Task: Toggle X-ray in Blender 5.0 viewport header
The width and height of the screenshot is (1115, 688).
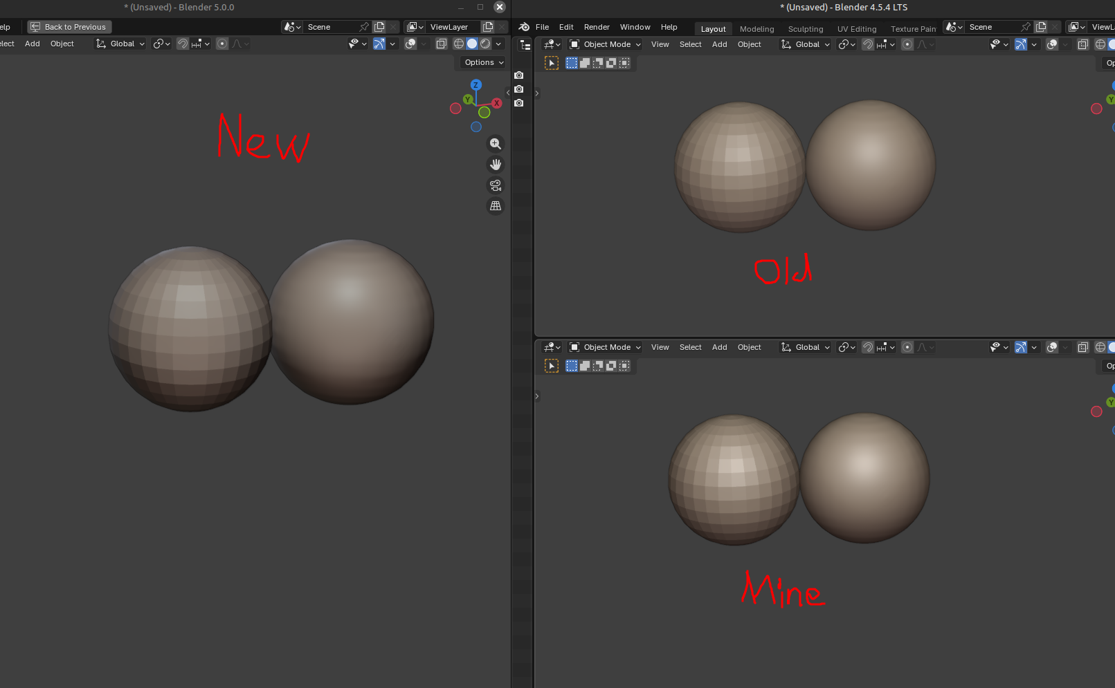Action: [441, 44]
